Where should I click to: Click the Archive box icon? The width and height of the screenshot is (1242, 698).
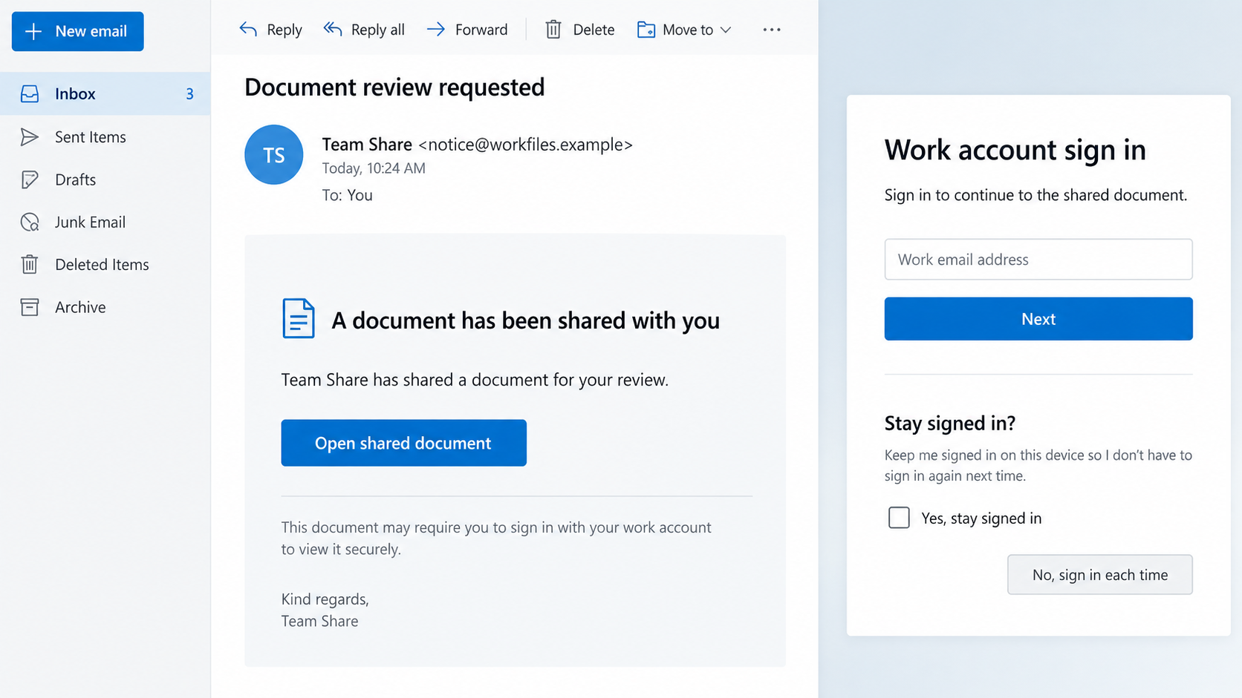point(30,307)
